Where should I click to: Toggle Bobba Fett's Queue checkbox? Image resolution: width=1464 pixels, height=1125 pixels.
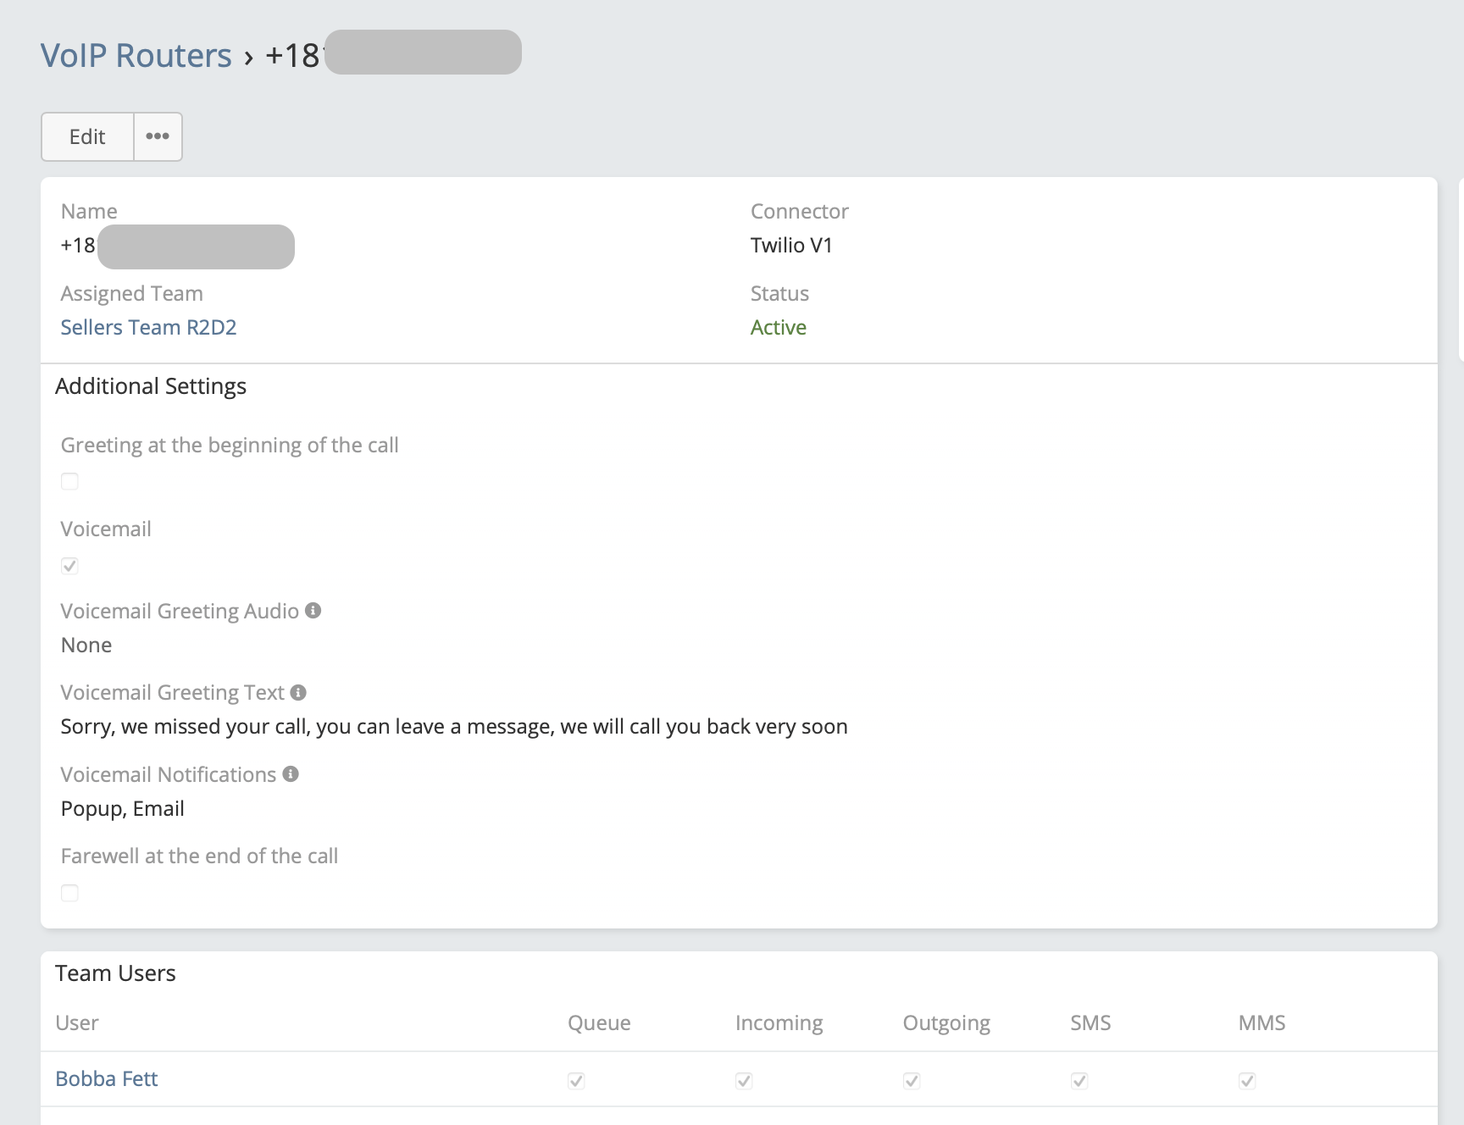576,1081
